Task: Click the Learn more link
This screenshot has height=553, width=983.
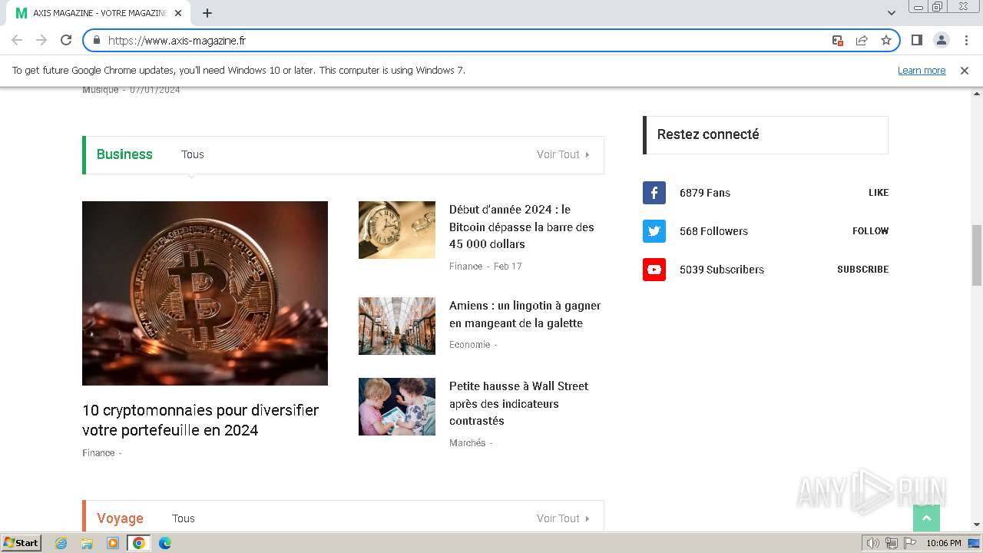Action: tap(922, 70)
